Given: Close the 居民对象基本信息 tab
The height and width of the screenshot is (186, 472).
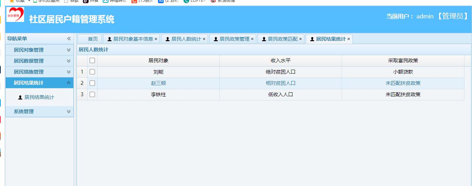Looking at the screenshot, I should [156, 39].
